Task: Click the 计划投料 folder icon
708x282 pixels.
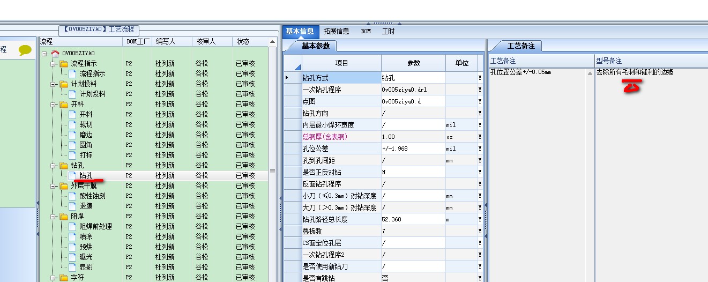Action: click(x=64, y=84)
